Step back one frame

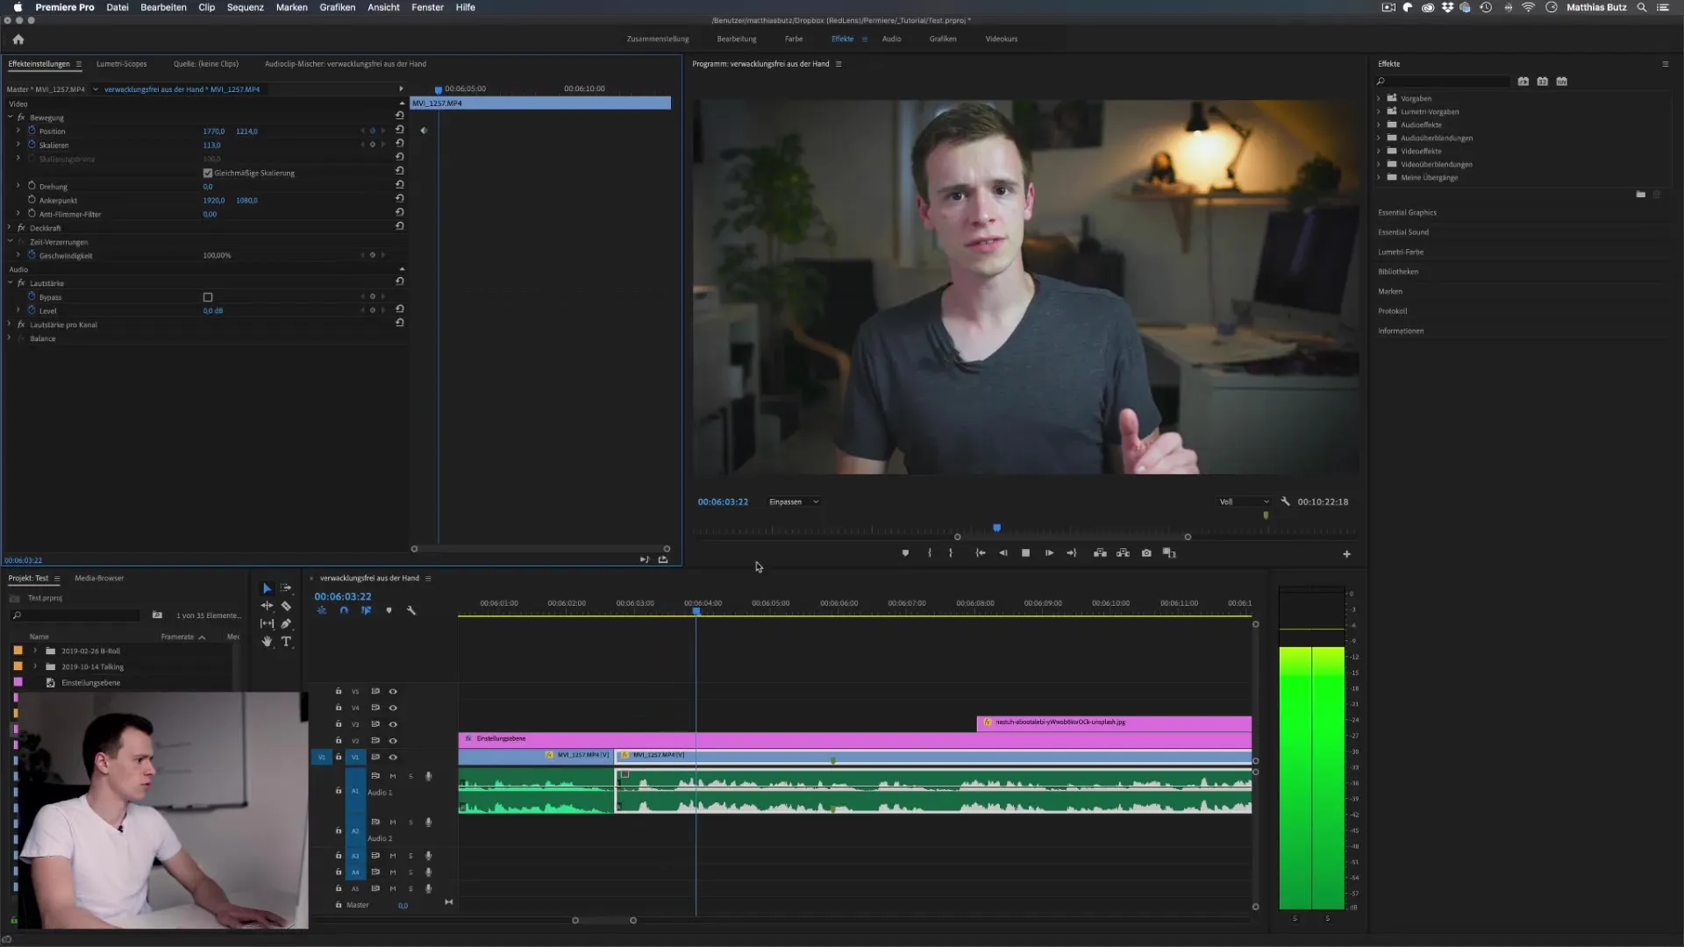1003,553
